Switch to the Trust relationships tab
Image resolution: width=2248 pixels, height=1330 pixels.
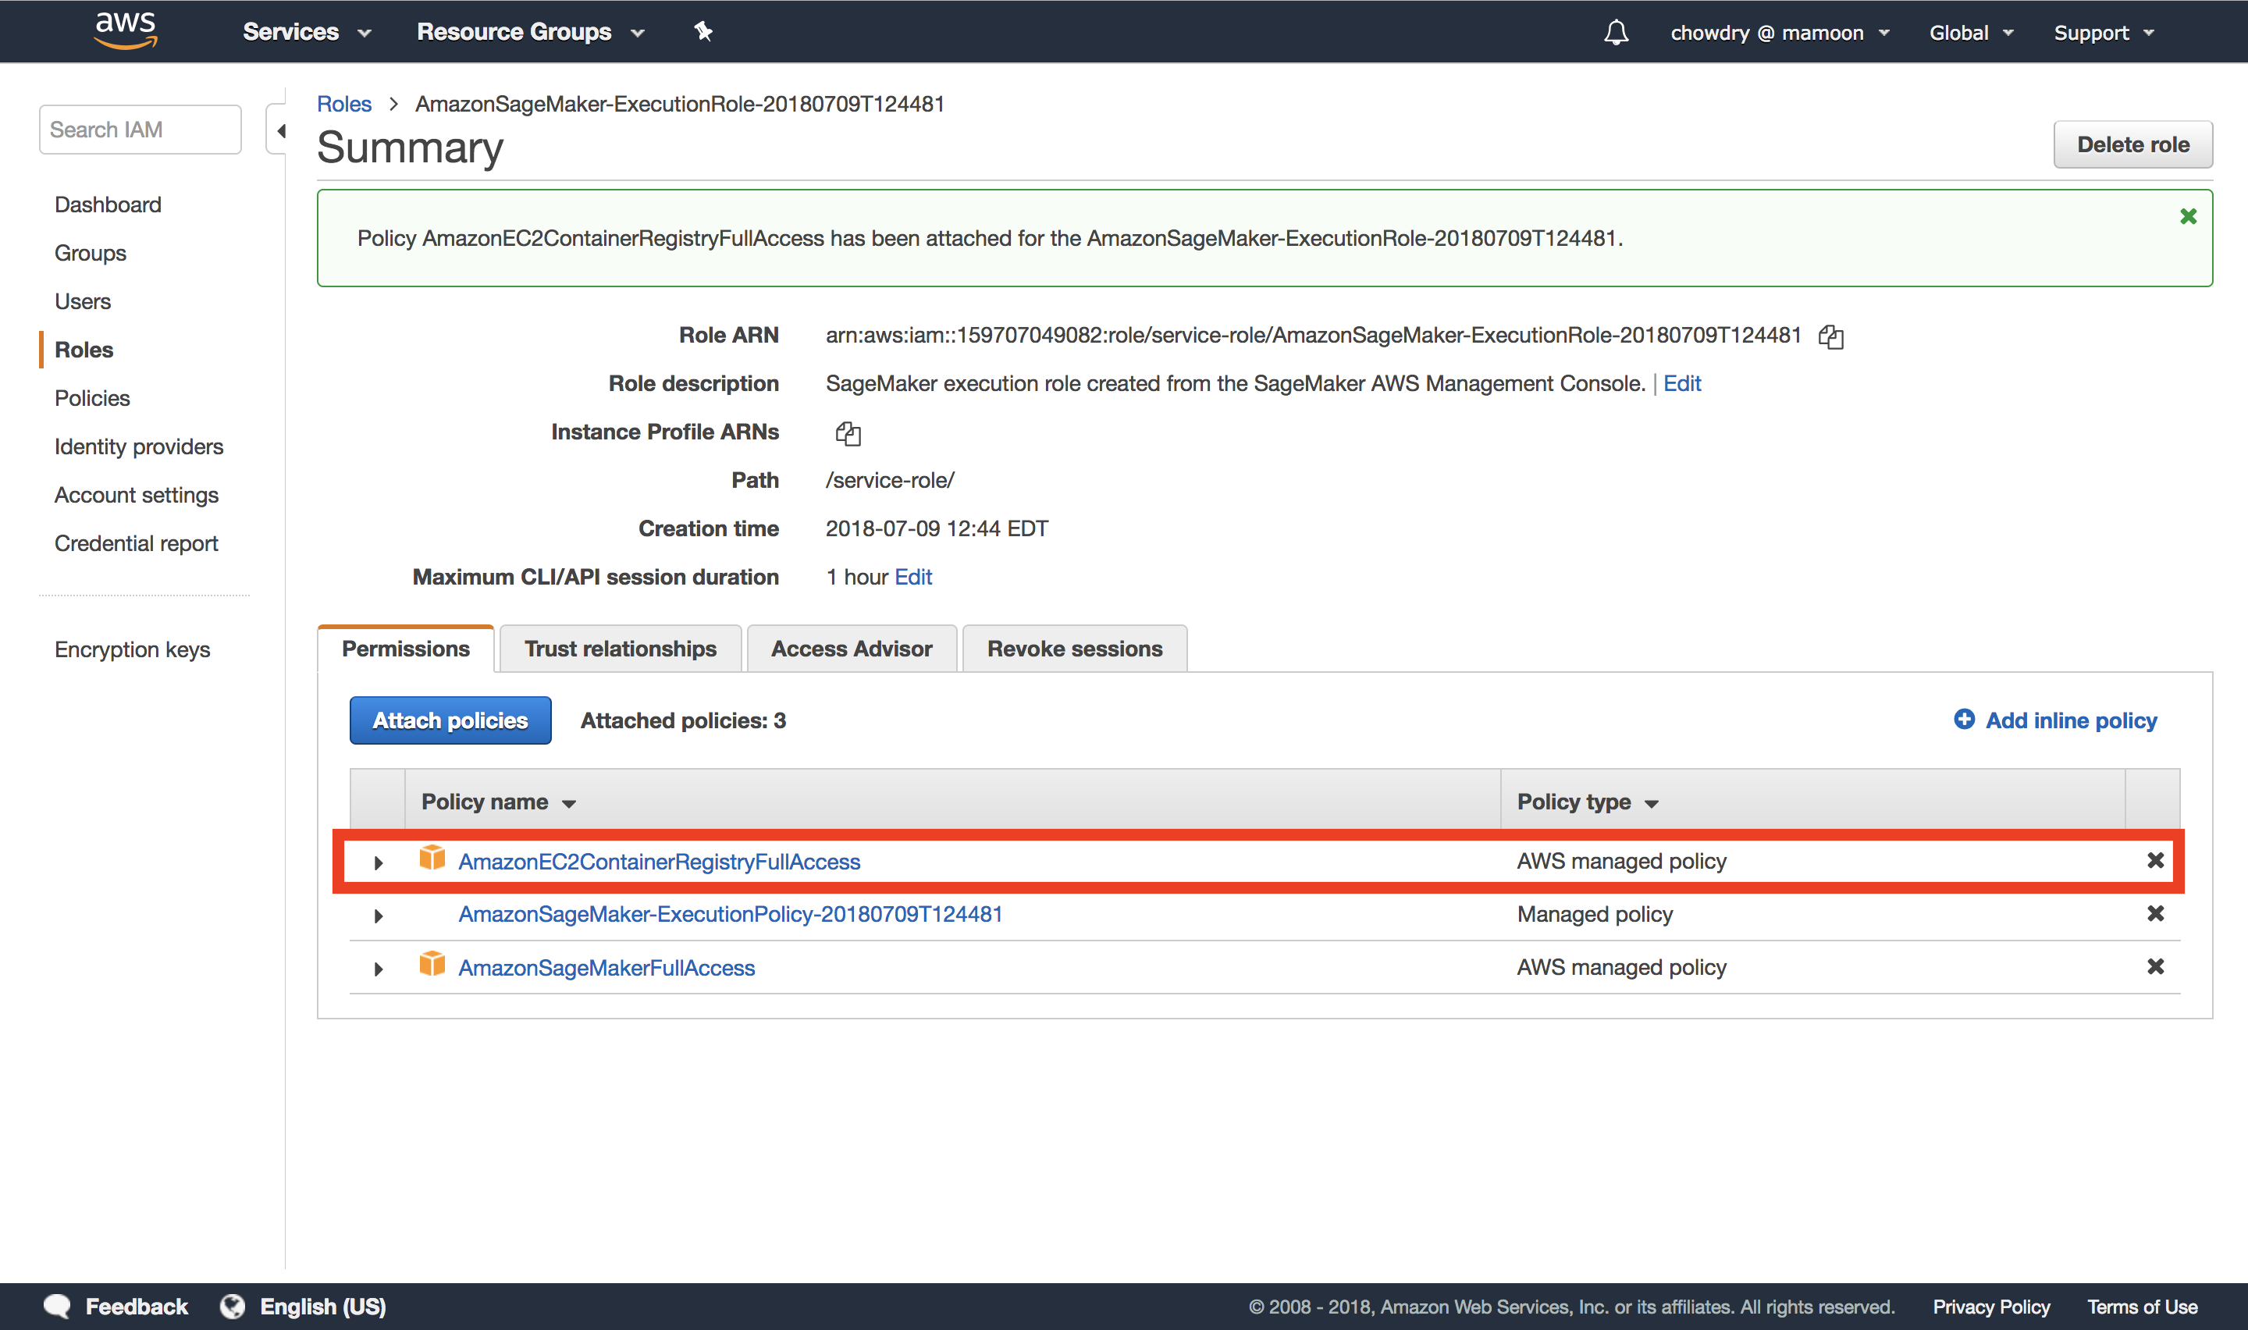(x=619, y=648)
